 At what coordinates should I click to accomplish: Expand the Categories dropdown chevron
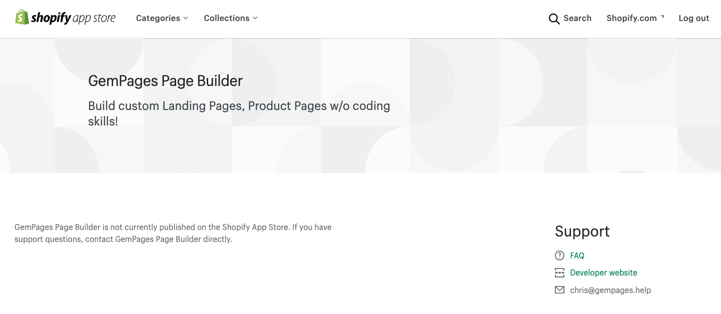click(x=186, y=18)
